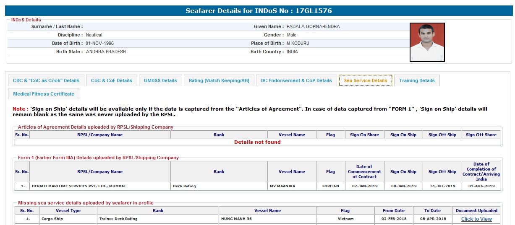Select the GMDSS Details tab
The width and height of the screenshot is (515, 225).
point(160,80)
